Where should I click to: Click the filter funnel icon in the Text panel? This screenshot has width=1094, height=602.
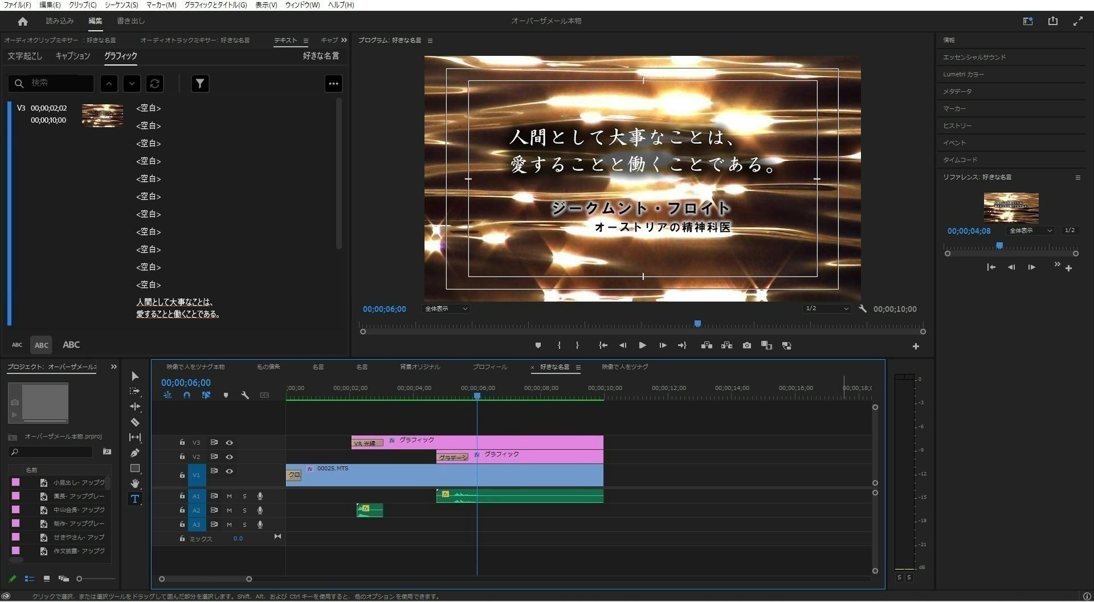click(199, 84)
